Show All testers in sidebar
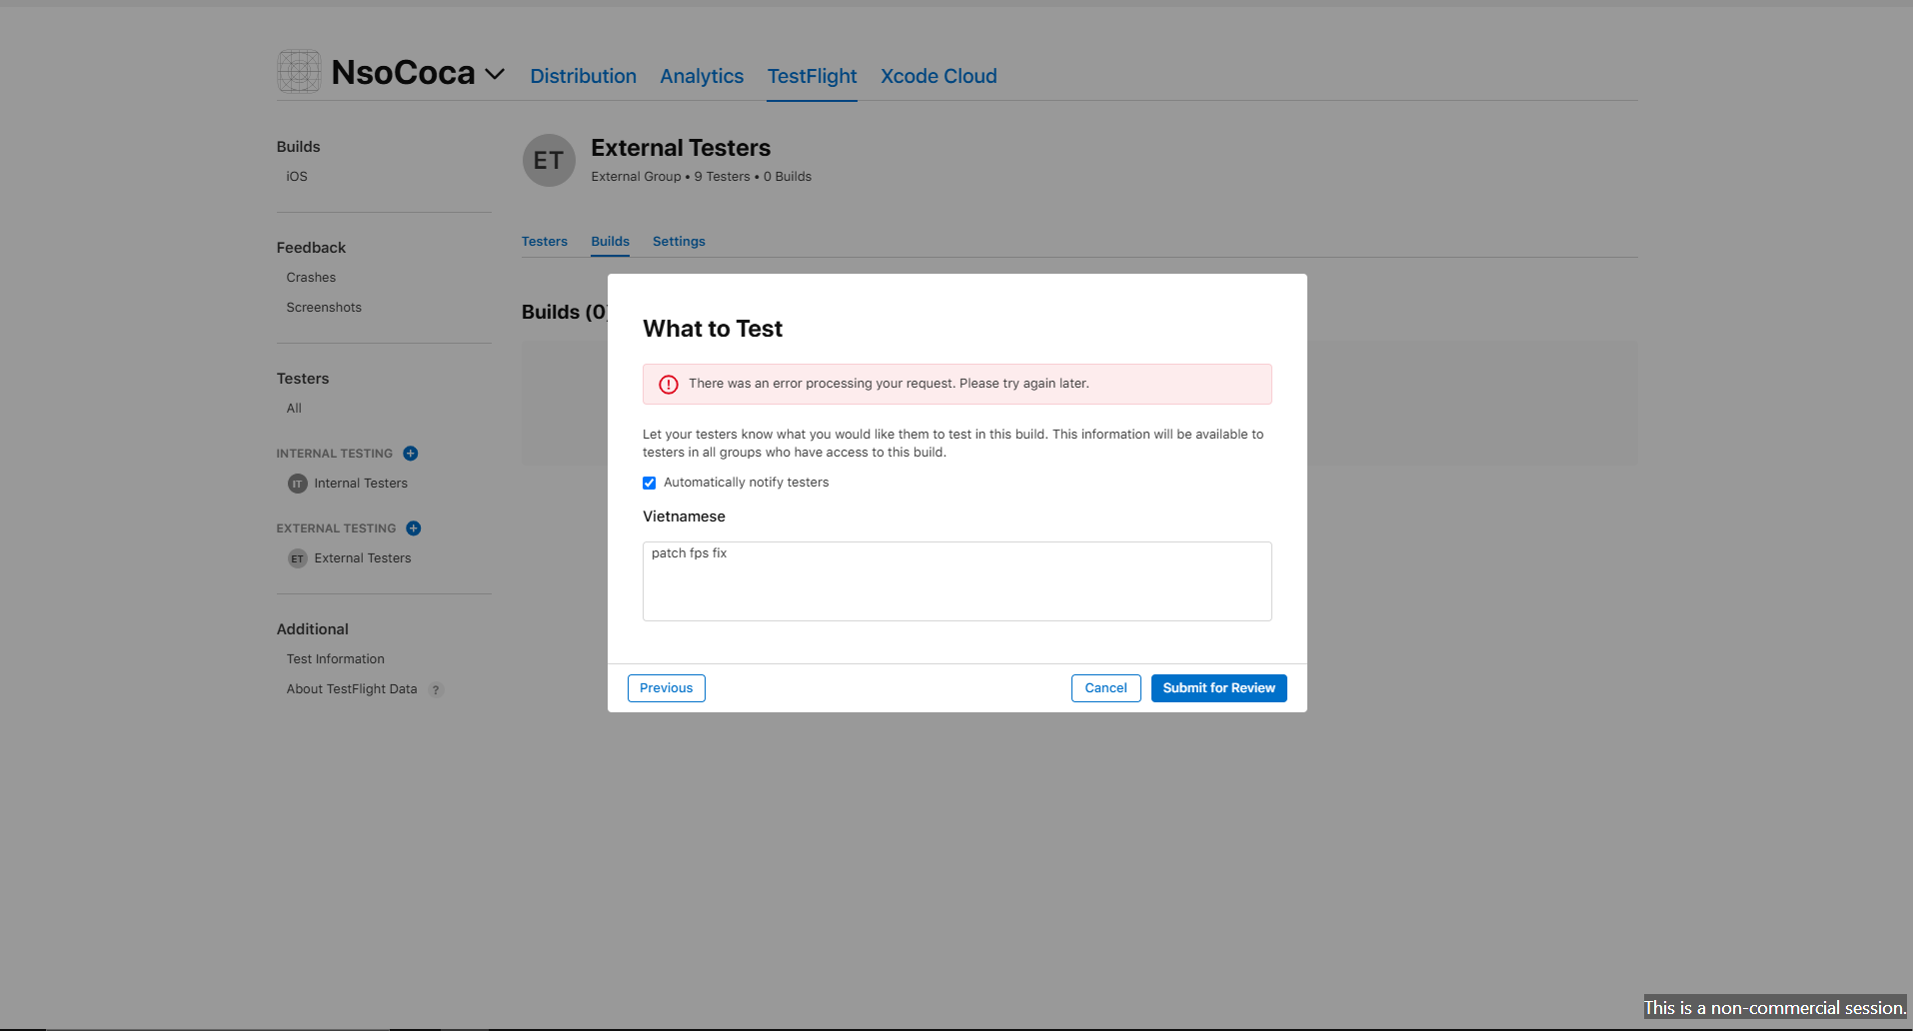 coord(294,409)
